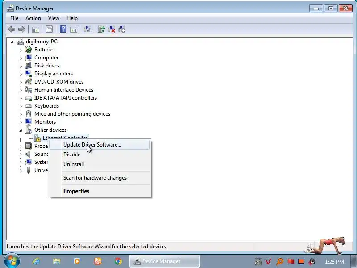Select IDE ATA/ATAPI controllers label

pos(66,98)
